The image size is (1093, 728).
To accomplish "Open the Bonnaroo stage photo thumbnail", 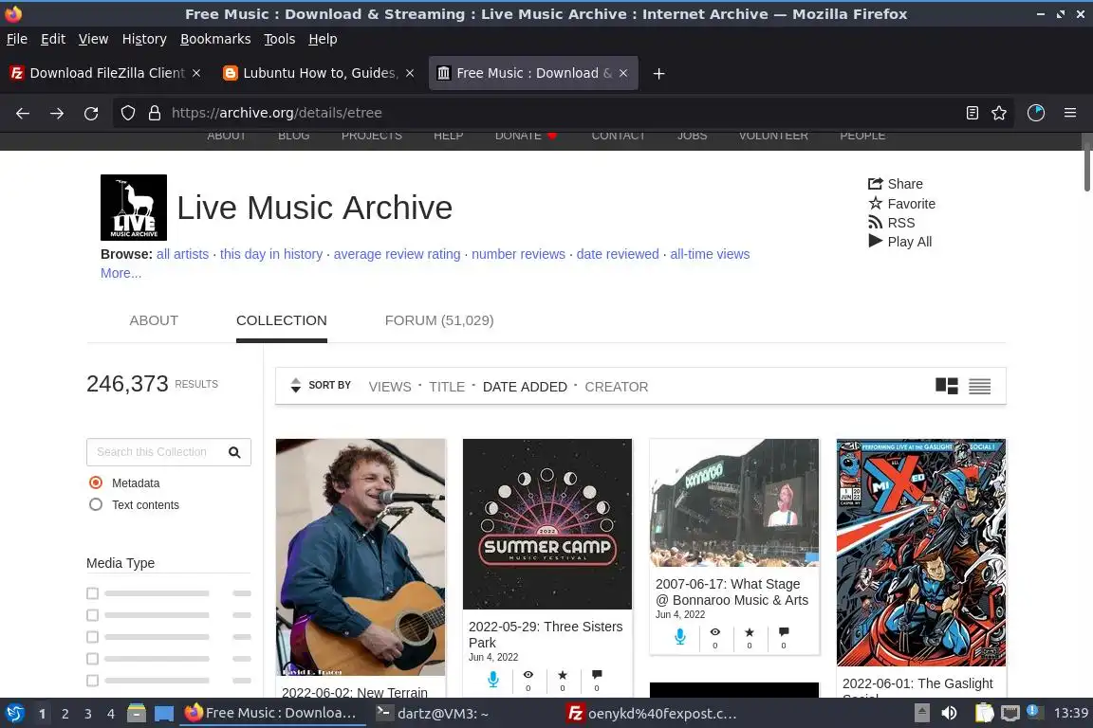I will click(x=734, y=503).
